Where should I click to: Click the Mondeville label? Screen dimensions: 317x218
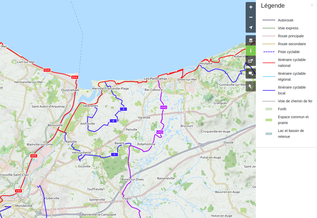pyautogui.click(x=24, y=205)
